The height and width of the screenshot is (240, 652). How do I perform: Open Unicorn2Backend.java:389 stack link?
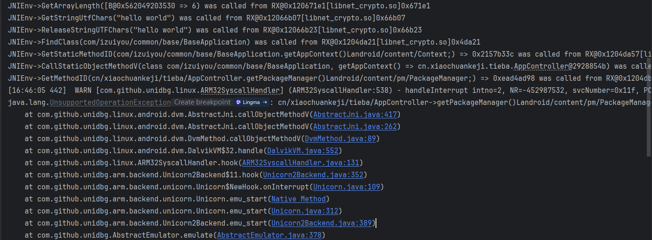(322, 223)
